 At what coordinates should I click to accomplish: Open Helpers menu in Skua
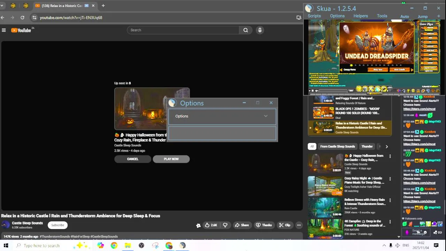coord(361,16)
